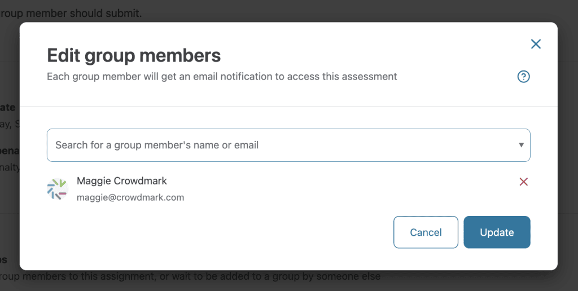Image resolution: width=578 pixels, height=291 pixels.
Task: Click the divider line under dialog header
Action: pyautogui.click(x=288, y=106)
